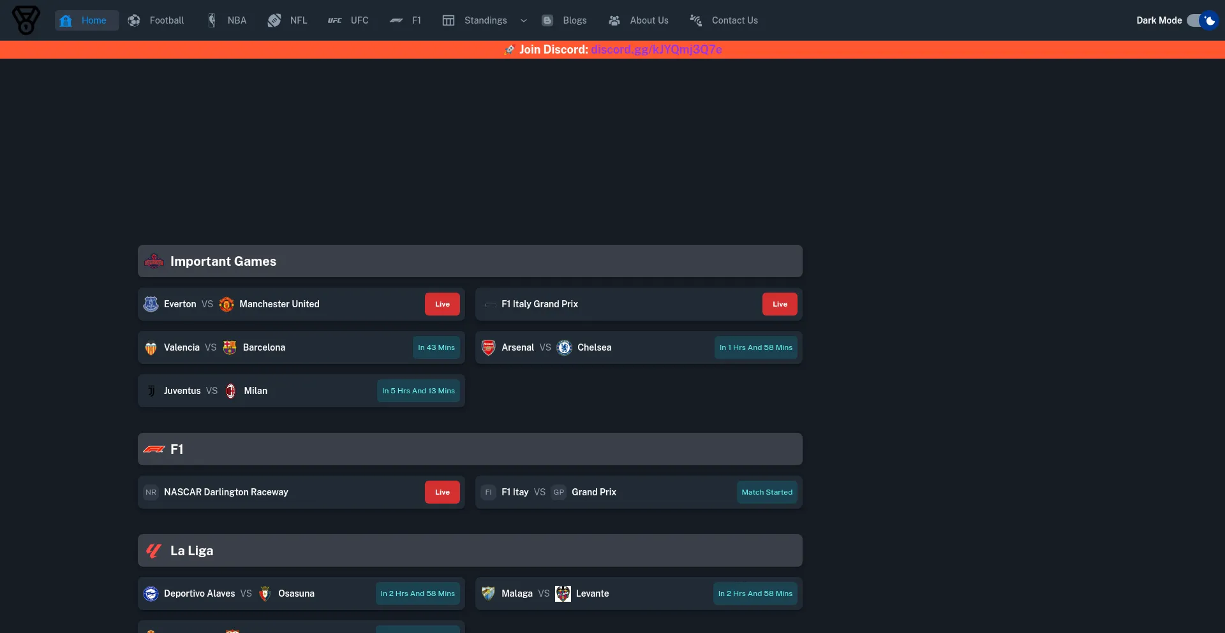The width and height of the screenshot is (1225, 633).
Task: Click the La Liga heading text
Action: (x=192, y=551)
